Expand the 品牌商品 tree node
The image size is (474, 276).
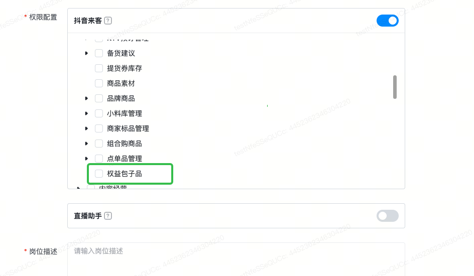coord(87,98)
